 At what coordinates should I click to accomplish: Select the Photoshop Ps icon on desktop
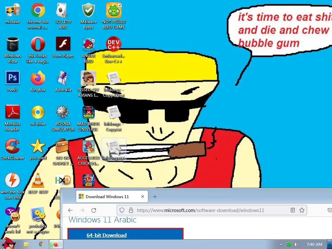point(13,78)
